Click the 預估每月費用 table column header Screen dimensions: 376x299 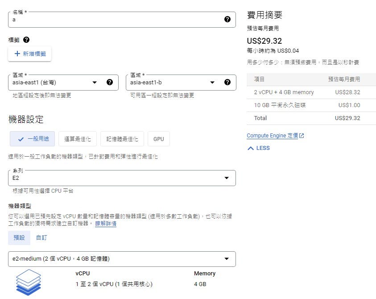click(x=344, y=79)
